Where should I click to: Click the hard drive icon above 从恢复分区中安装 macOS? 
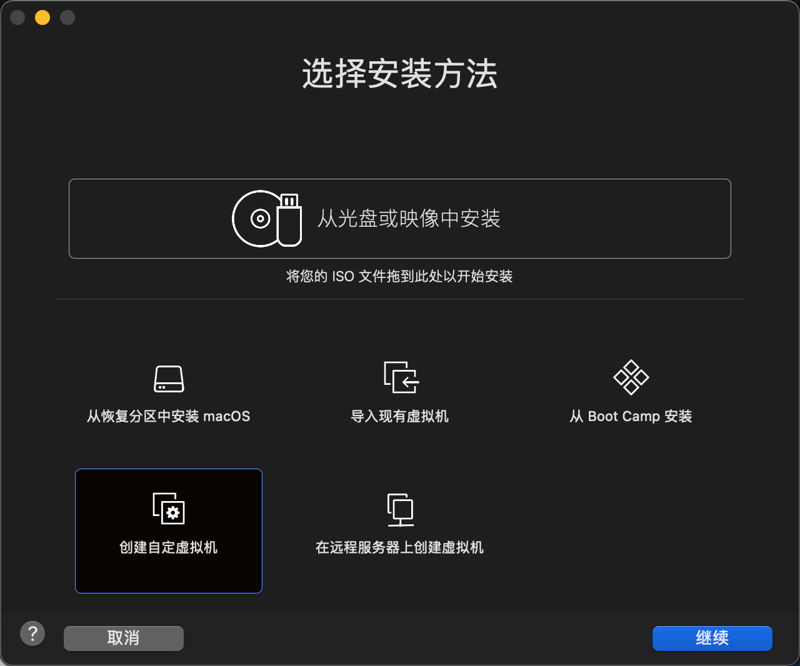coord(167,378)
